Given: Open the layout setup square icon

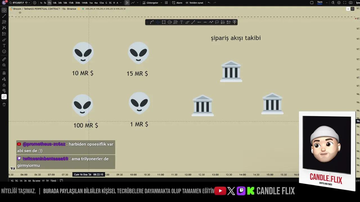Looking at the screenshot, I should (x=312, y=3).
